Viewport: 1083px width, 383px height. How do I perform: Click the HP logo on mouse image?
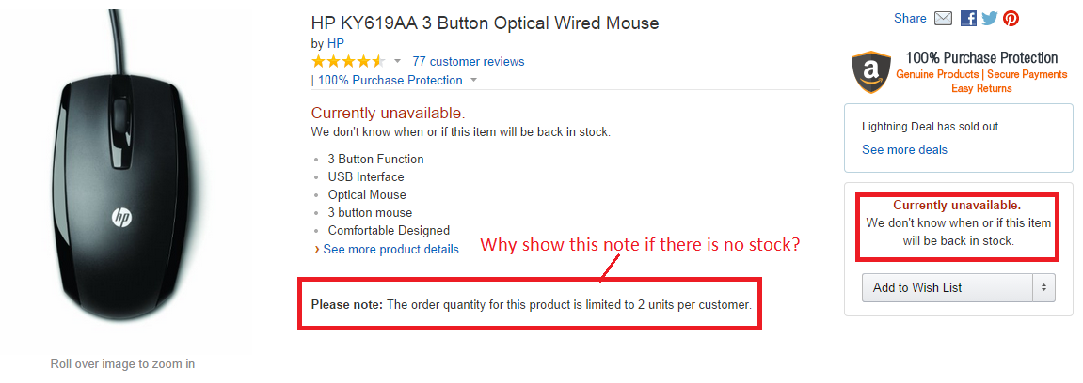click(121, 219)
